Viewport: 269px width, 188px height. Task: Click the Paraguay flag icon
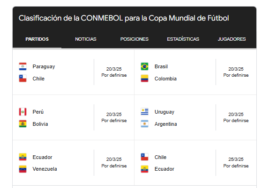[22, 66]
